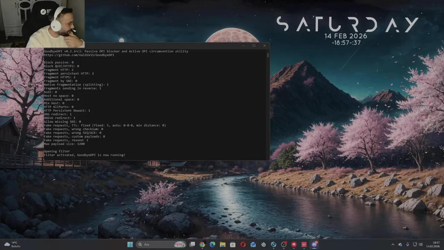Open Microsoft Store from the taskbar
The image size is (444, 250).
pyautogui.click(x=233, y=244)
